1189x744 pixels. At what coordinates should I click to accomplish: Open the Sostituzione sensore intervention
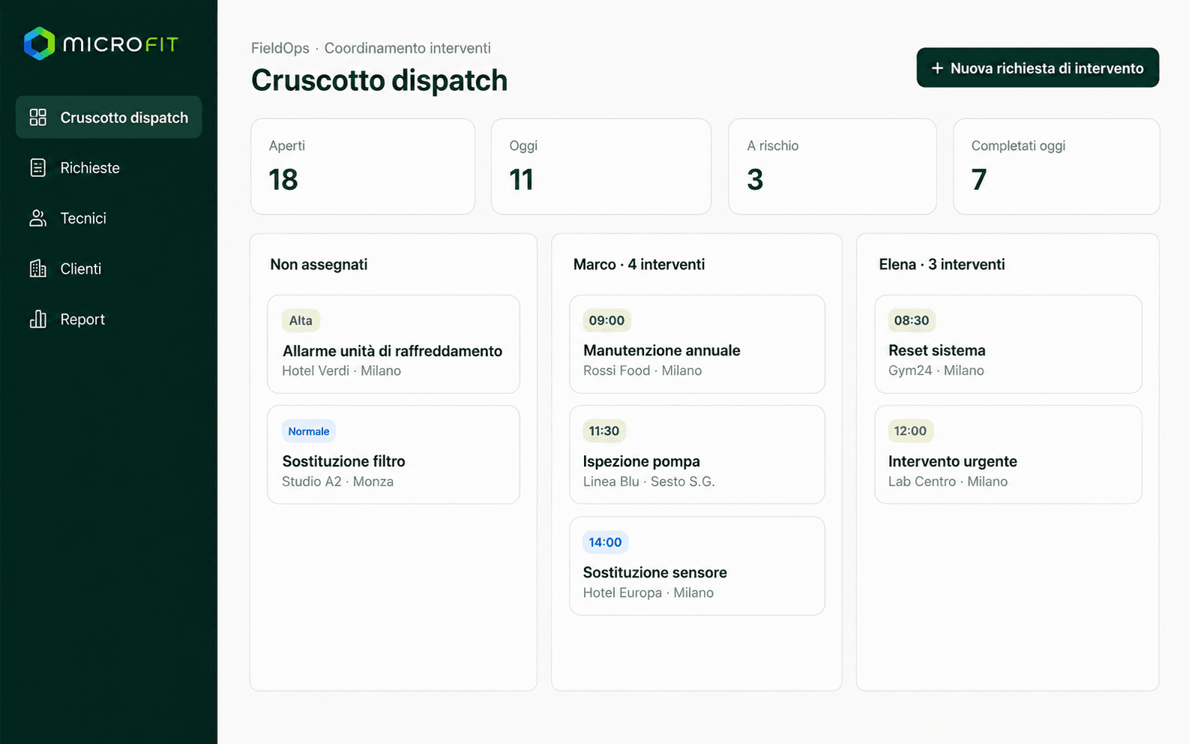[697, 565]
